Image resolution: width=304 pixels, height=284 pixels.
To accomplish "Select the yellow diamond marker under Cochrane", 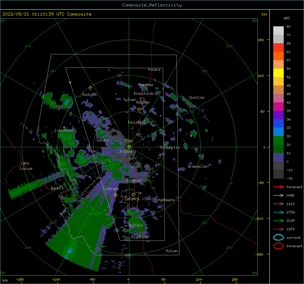I will [116, 195].
